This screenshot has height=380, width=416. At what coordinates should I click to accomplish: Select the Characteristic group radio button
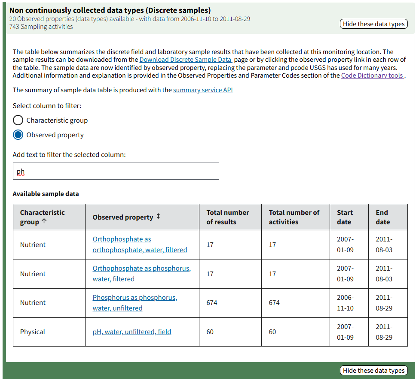tap(18, 120)
